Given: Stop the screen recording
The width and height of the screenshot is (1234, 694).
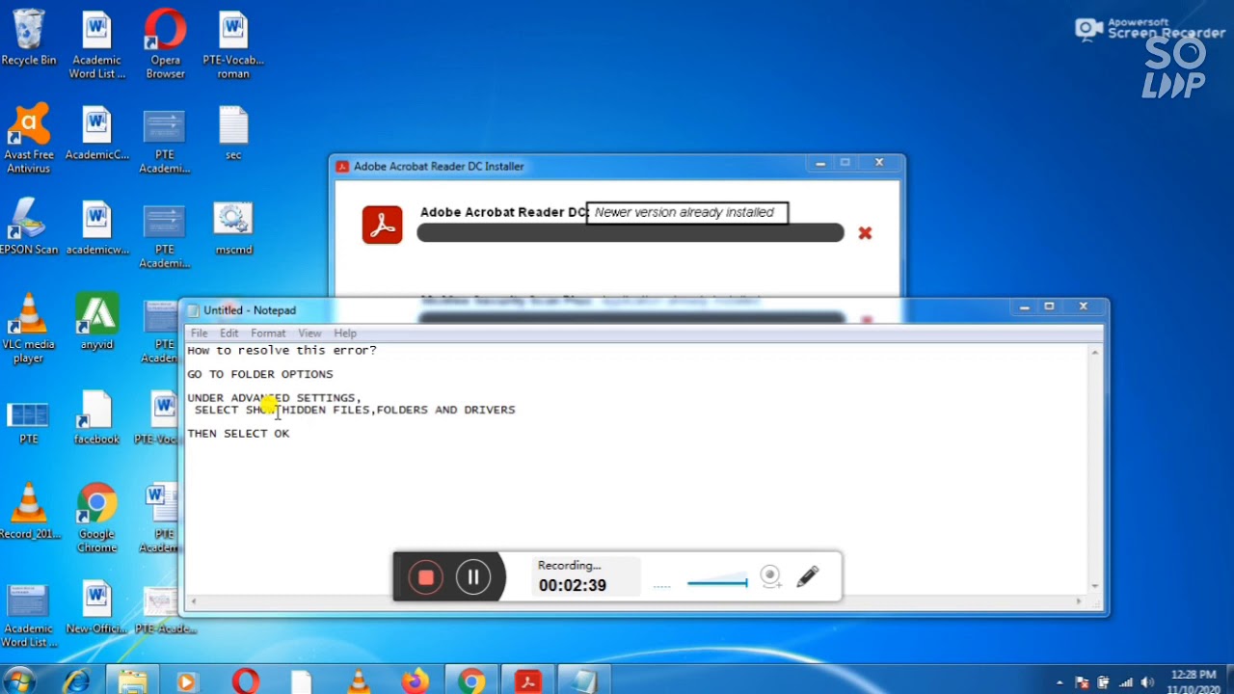Looking at the screenshot, I should pos(425,577).
